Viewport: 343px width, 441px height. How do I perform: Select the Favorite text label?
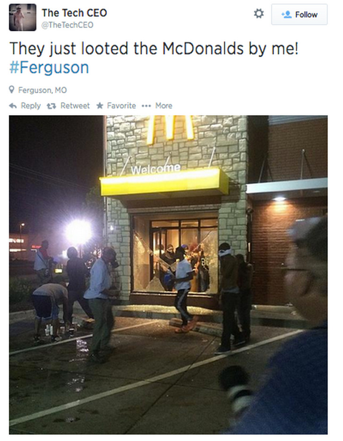point(121,106)
